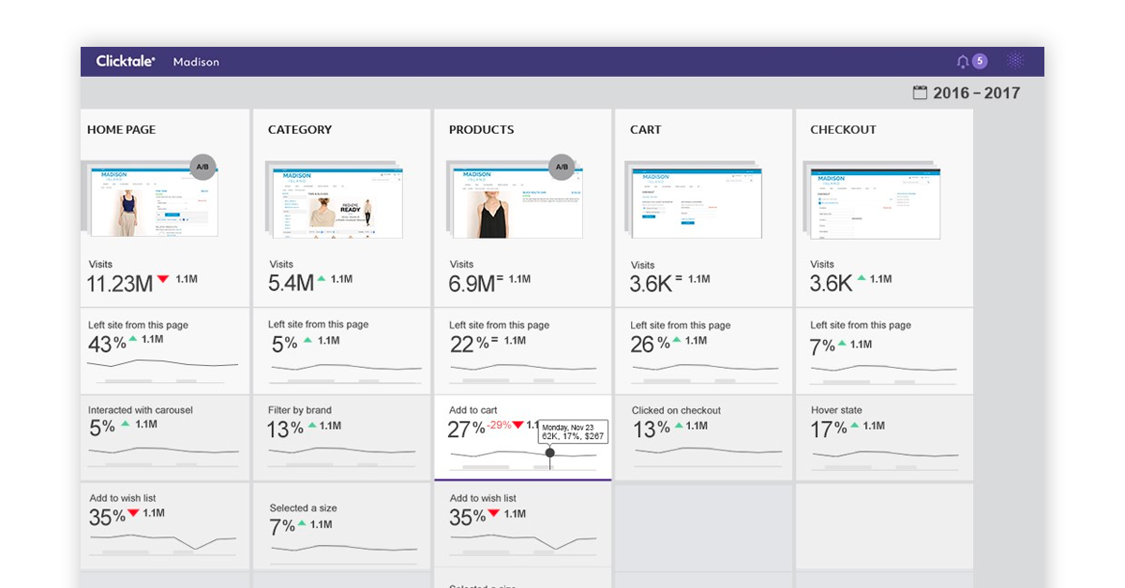Click the 'Monday, Nov 23' chart tooltip
The image size is (1125, 588).
(573, 432)
